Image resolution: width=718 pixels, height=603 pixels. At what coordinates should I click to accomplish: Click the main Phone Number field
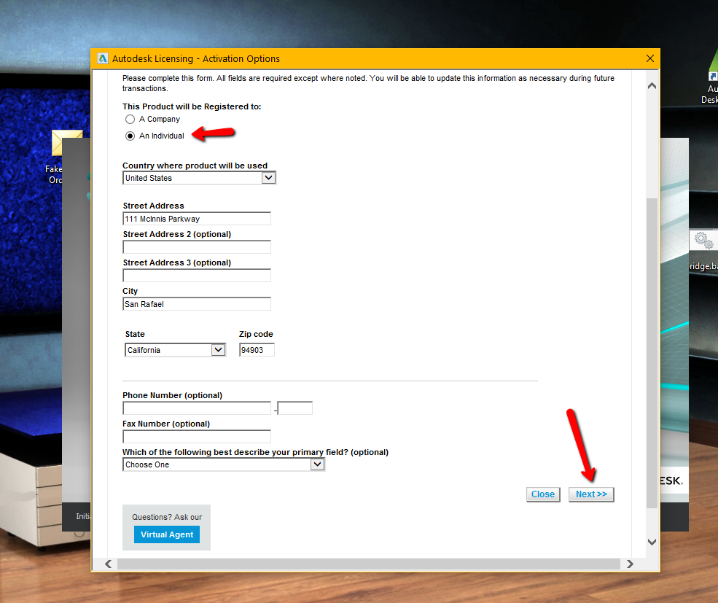(x=197, y=408)
